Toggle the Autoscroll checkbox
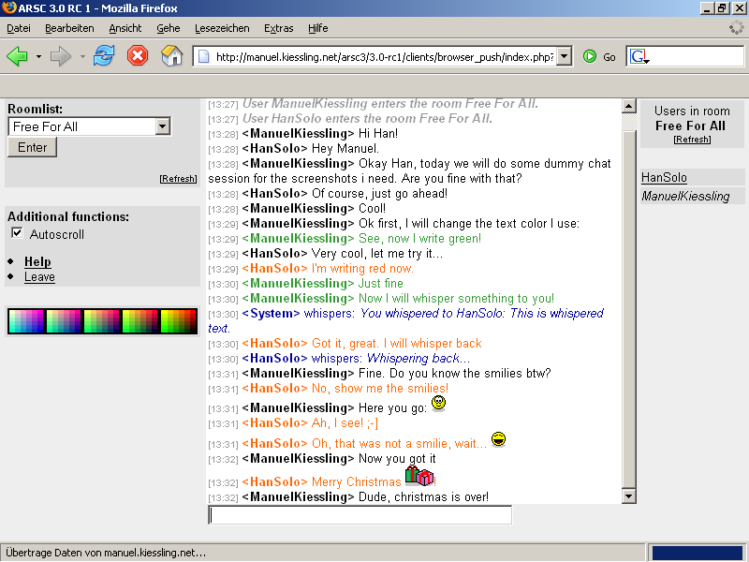The image size is (749, 562). [x=17, y=233]
